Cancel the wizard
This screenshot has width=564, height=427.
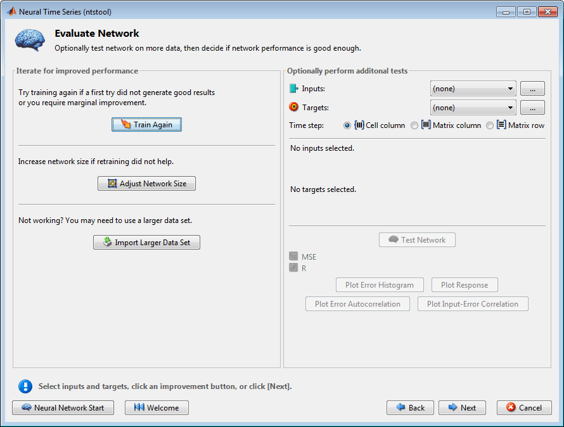[524, 407]
